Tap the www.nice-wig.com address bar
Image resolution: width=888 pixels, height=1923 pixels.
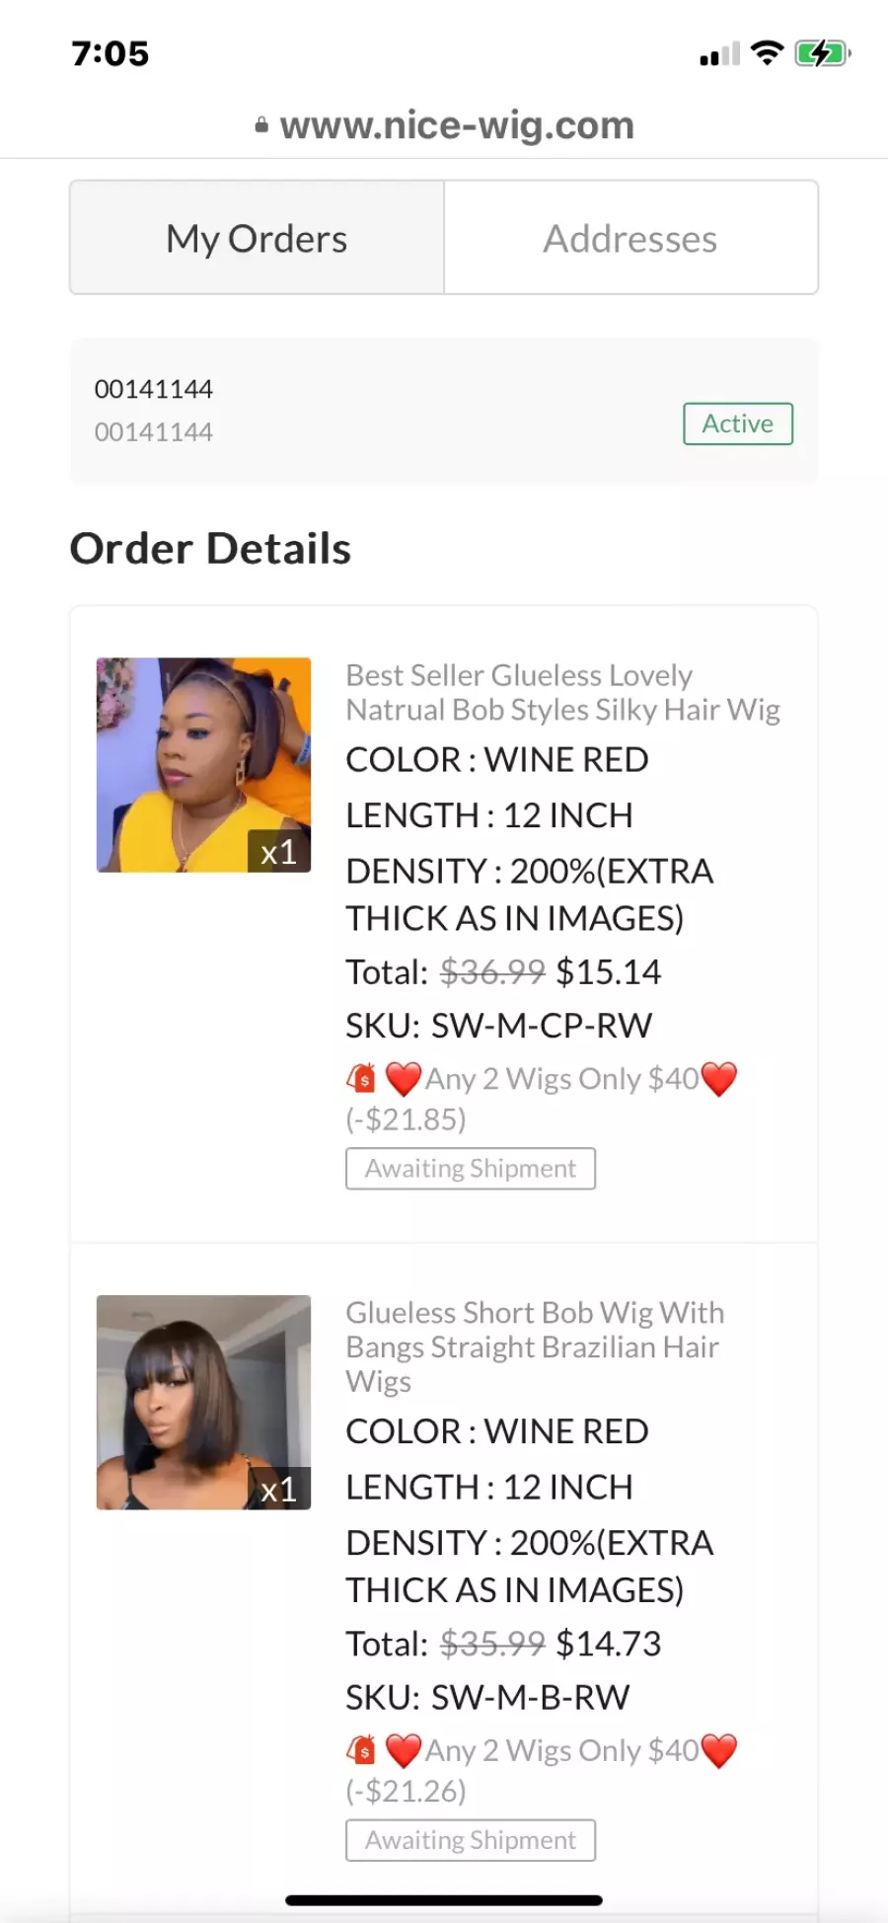(444, 125)
